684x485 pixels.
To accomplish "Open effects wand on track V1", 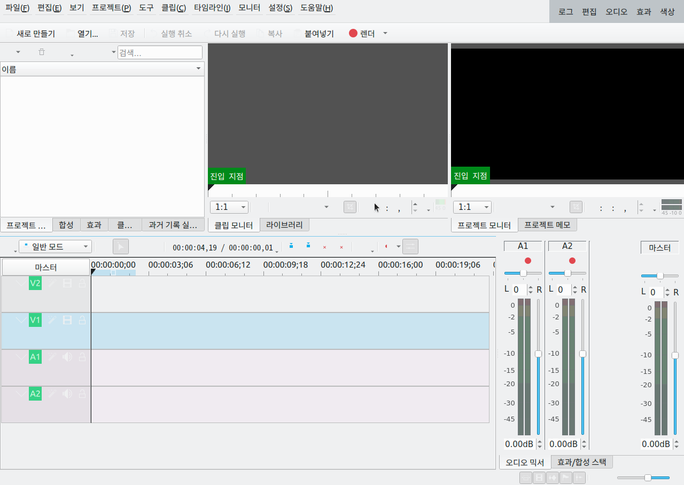I will coord(52,320).
